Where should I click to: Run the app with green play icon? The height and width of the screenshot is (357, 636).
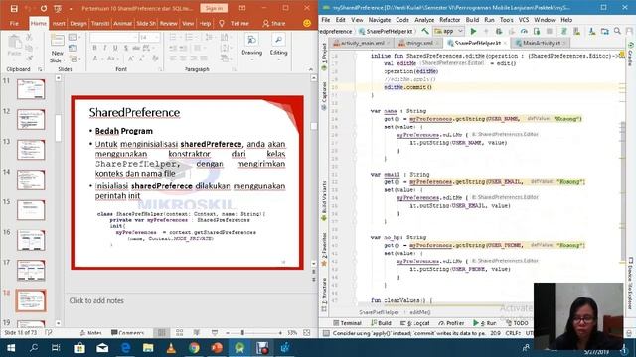point(473,31)
